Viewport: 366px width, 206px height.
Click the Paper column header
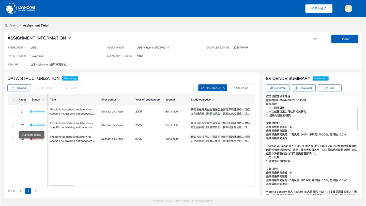pos(22,100)
